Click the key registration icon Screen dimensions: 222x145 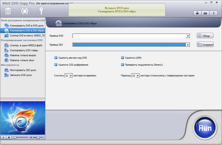click(x=41, y=11)
